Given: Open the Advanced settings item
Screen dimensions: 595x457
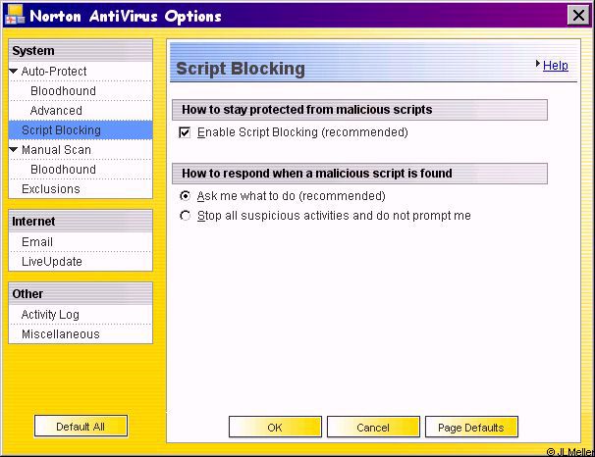Looking at the screenshot, I should tap(56, 111).
